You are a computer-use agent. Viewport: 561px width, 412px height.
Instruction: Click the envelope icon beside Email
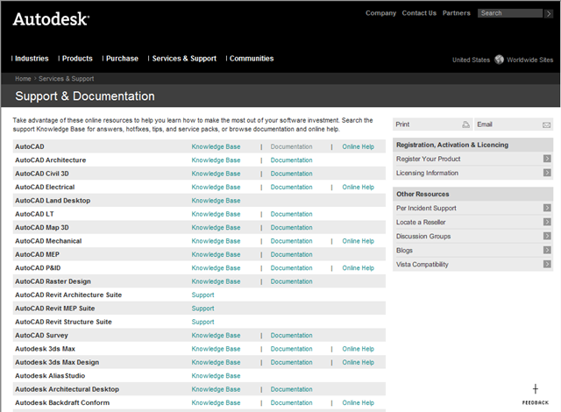click(546, 125)
